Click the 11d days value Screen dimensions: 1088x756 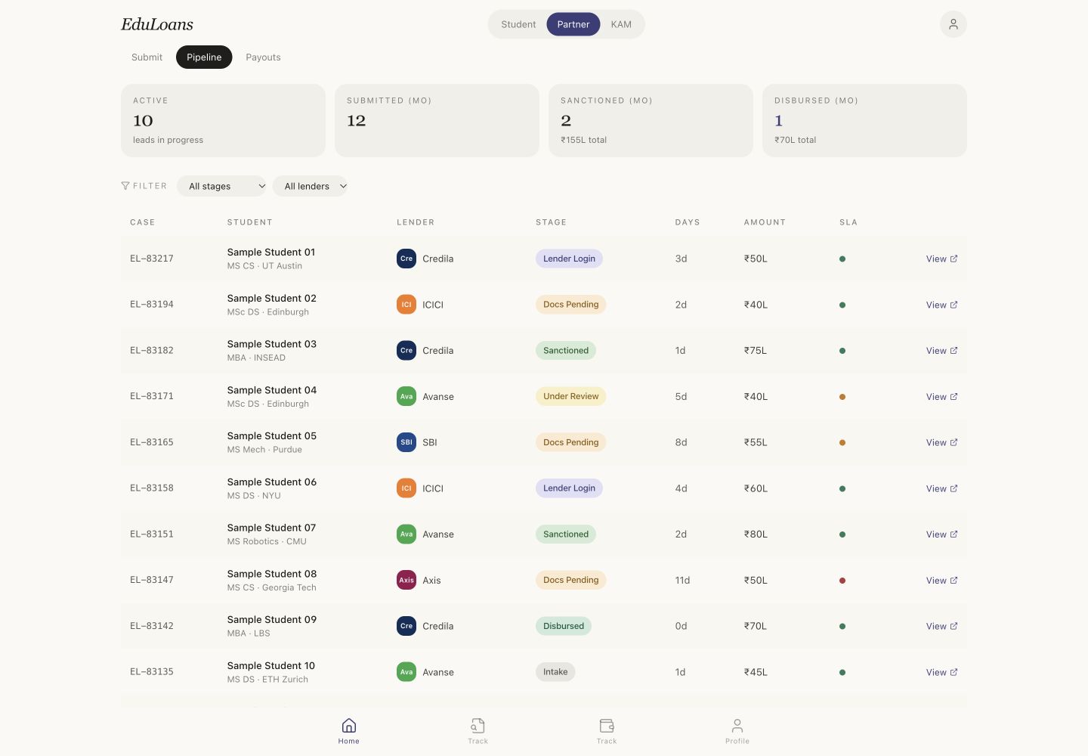pos(682,581)
